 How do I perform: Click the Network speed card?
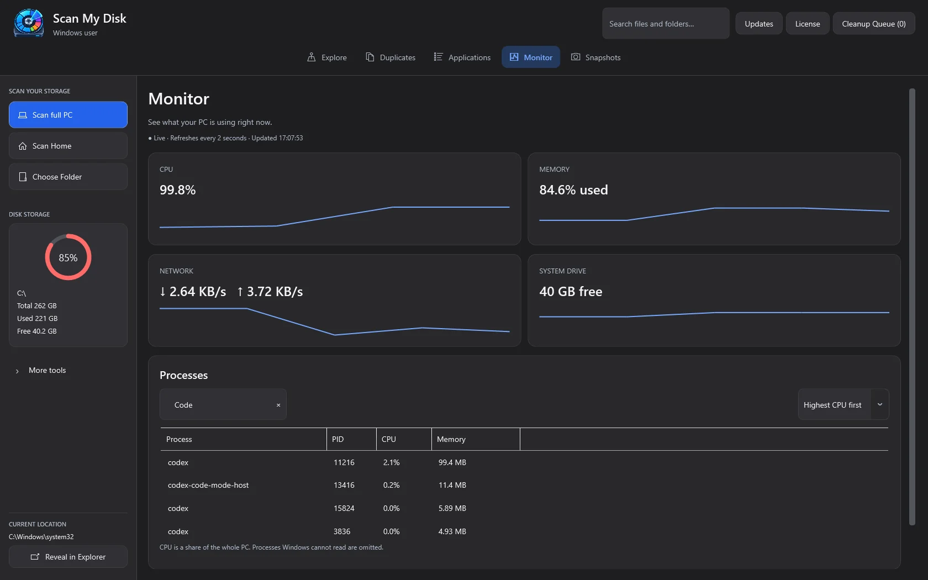click(x=334, y=300)
